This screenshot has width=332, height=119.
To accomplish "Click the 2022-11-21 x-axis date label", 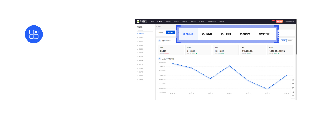I will (210, 94).
